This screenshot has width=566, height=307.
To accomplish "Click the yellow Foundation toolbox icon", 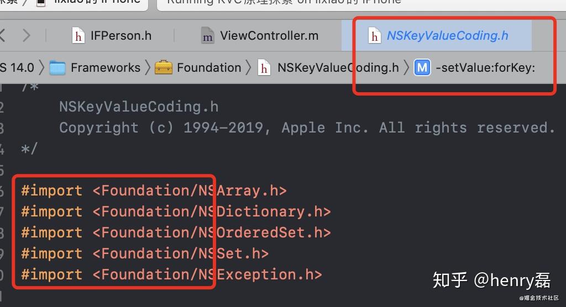I will point(164,67).
